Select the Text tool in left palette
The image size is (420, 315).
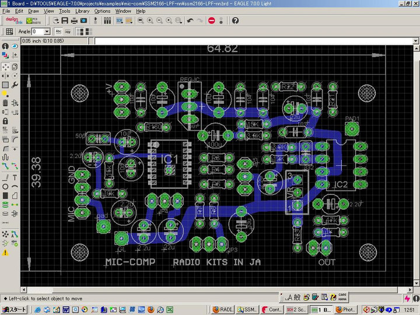pos(14,177)
